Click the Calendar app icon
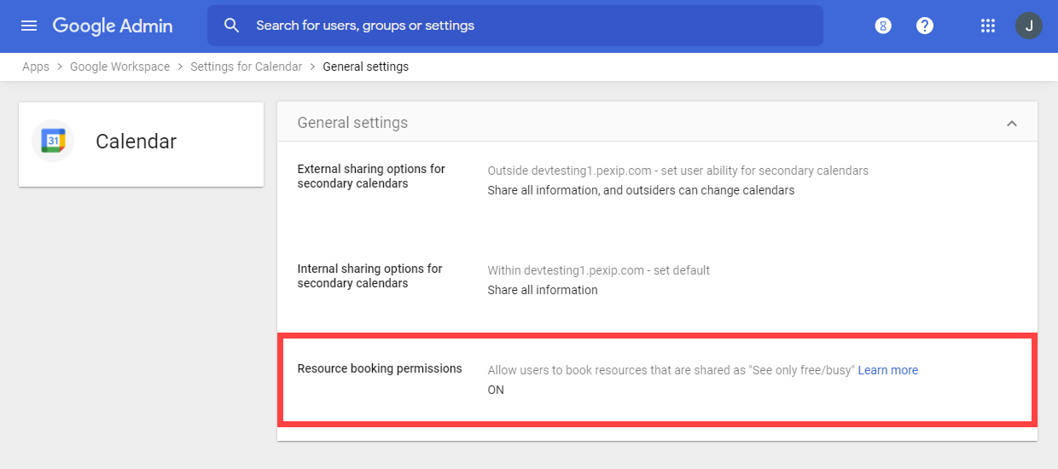 (x=53, y=141)
